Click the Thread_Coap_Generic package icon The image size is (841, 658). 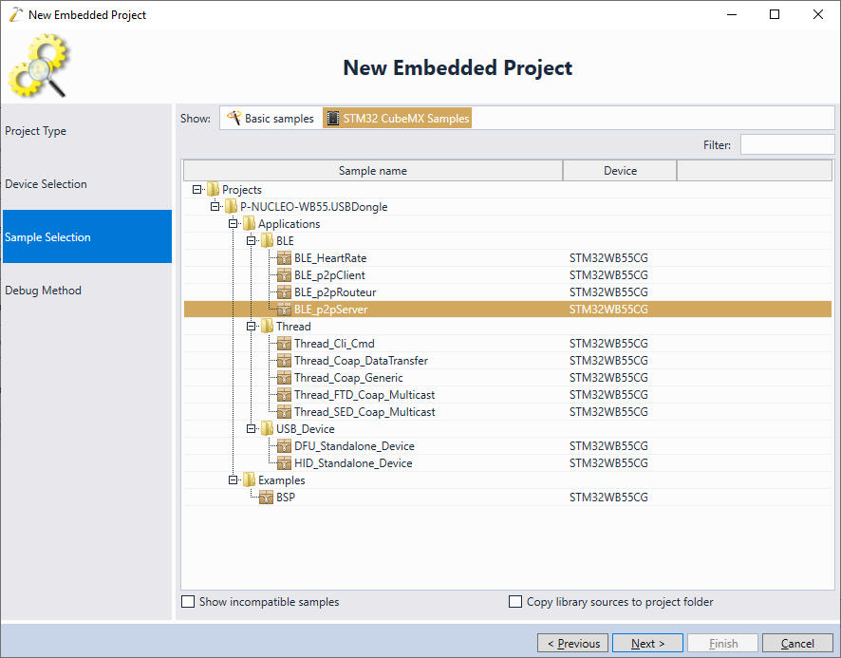(284, 378)
